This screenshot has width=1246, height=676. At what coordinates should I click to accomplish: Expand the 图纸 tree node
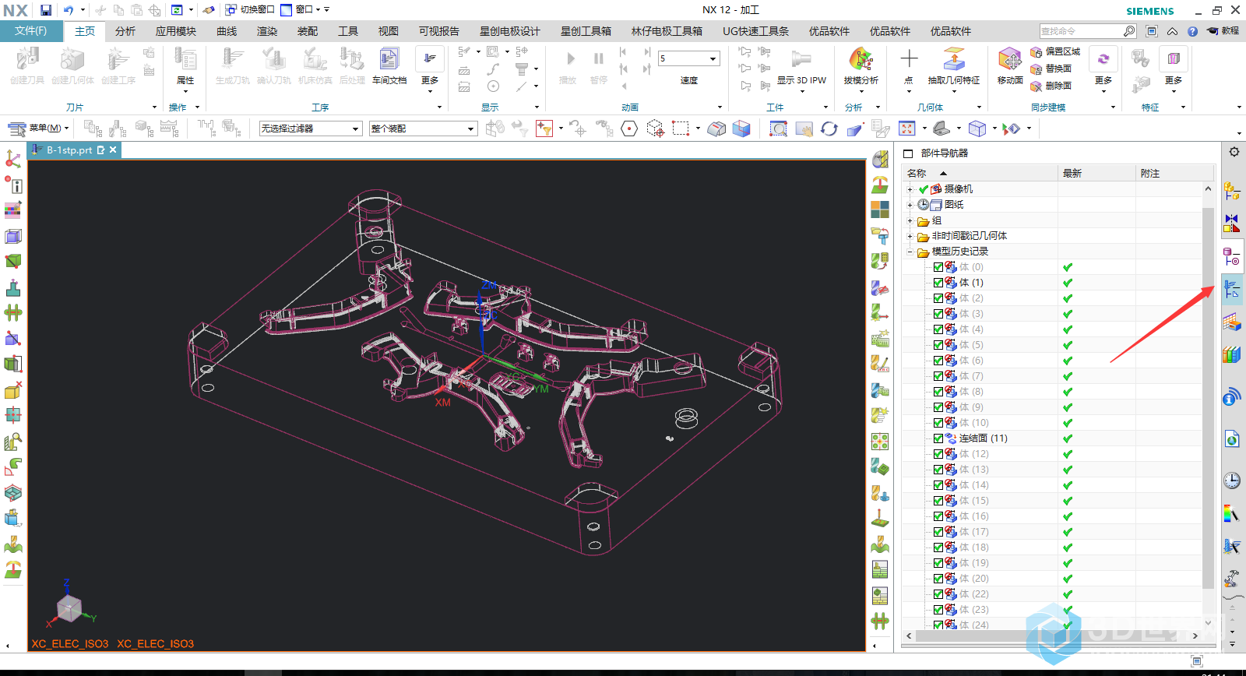[910, 205]
